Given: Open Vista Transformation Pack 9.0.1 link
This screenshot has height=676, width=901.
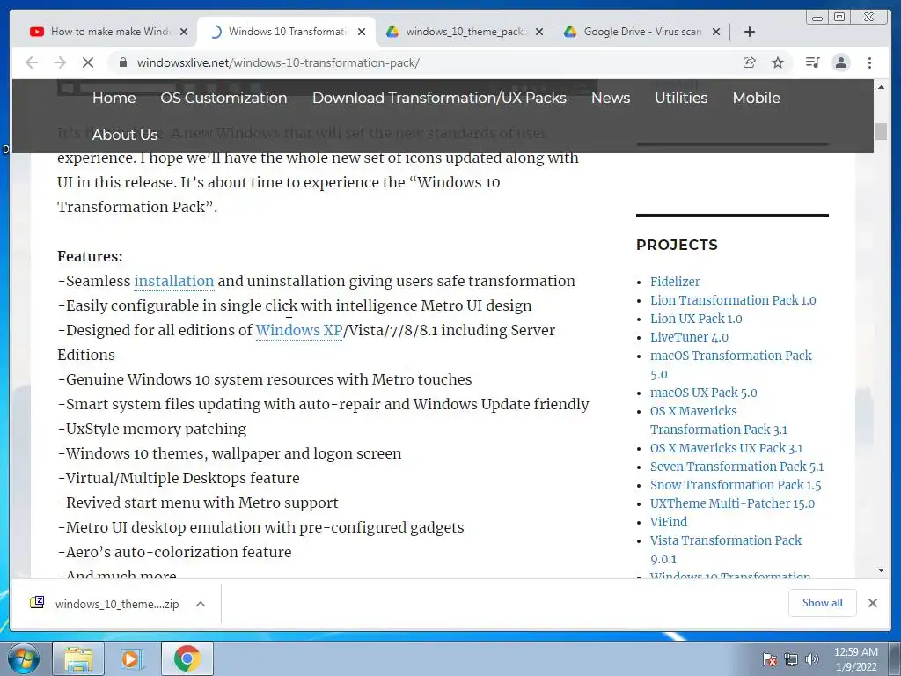Looking at the screenshot, I should (726, 549).
